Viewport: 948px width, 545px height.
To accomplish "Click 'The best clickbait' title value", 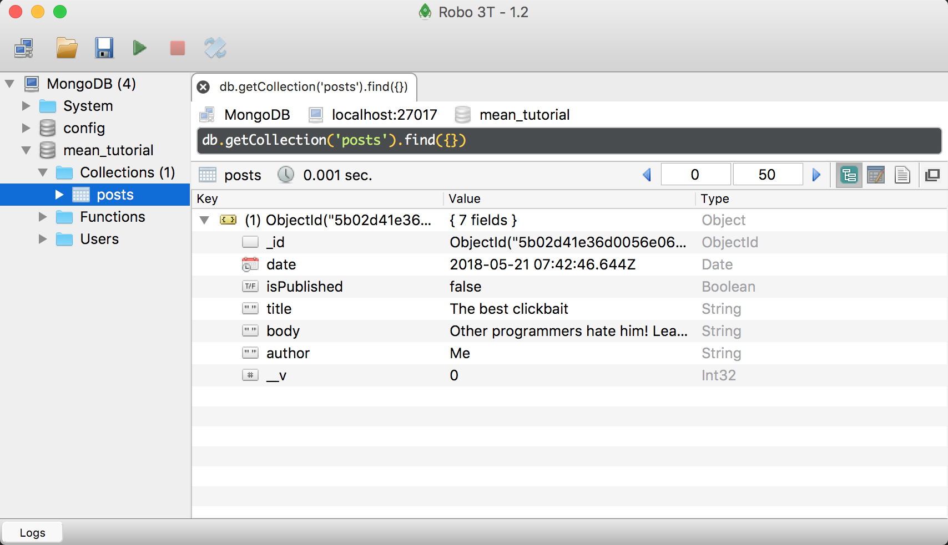I will (509, 309).
